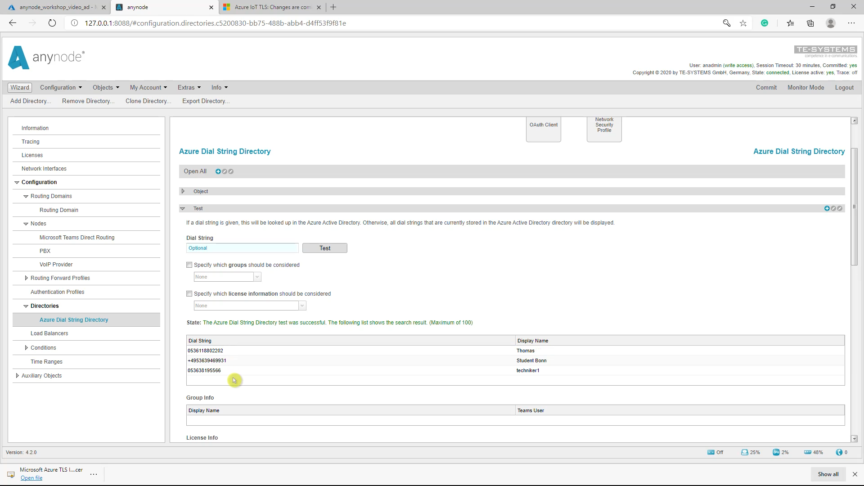The width and height of the screenshot is (864, 486).
Task: Click the browser back arrow
Action: 13,23
